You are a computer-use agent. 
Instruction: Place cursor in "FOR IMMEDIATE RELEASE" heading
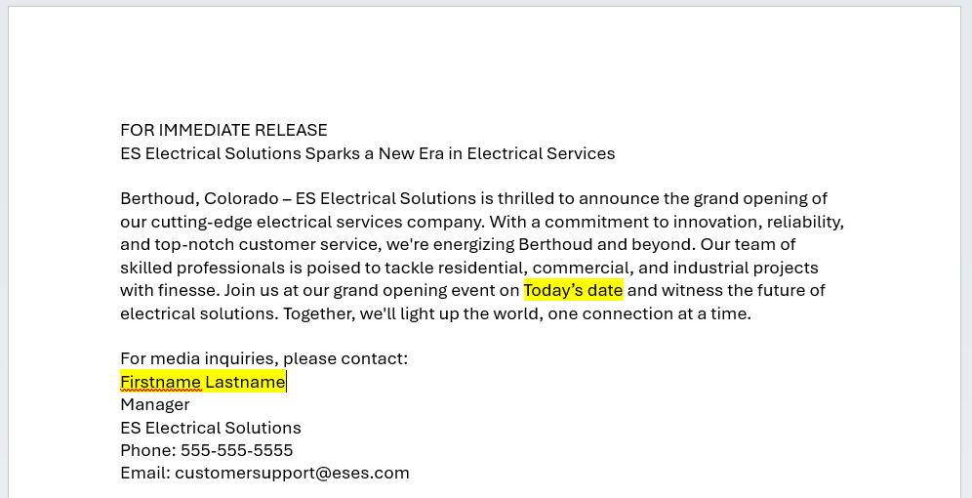(x=223, y=130)
